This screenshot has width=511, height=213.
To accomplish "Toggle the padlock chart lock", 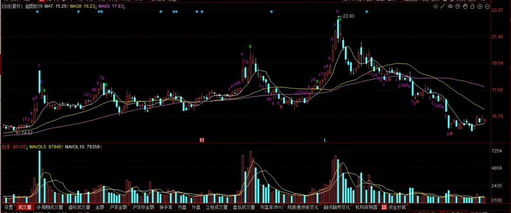I will (x=472, y=6).
